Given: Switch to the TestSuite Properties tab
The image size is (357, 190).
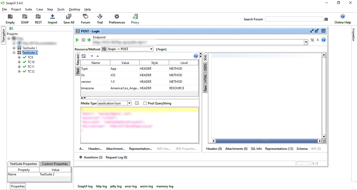Looking at the screenshot, I should [23, 164].
